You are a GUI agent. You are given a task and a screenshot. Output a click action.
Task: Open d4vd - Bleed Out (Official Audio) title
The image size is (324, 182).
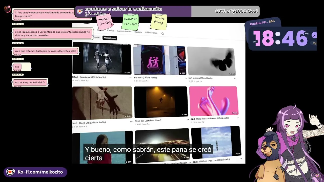[89, 123]
